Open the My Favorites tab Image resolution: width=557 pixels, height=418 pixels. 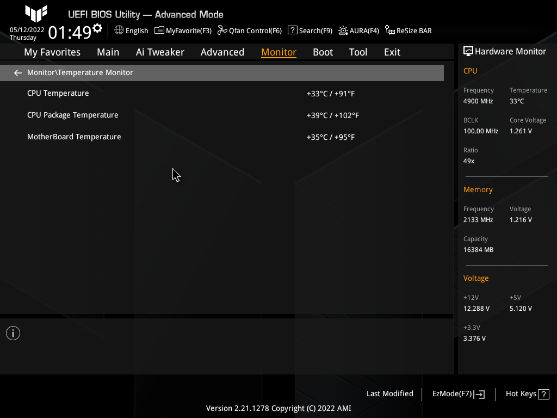tap(52, 52)
